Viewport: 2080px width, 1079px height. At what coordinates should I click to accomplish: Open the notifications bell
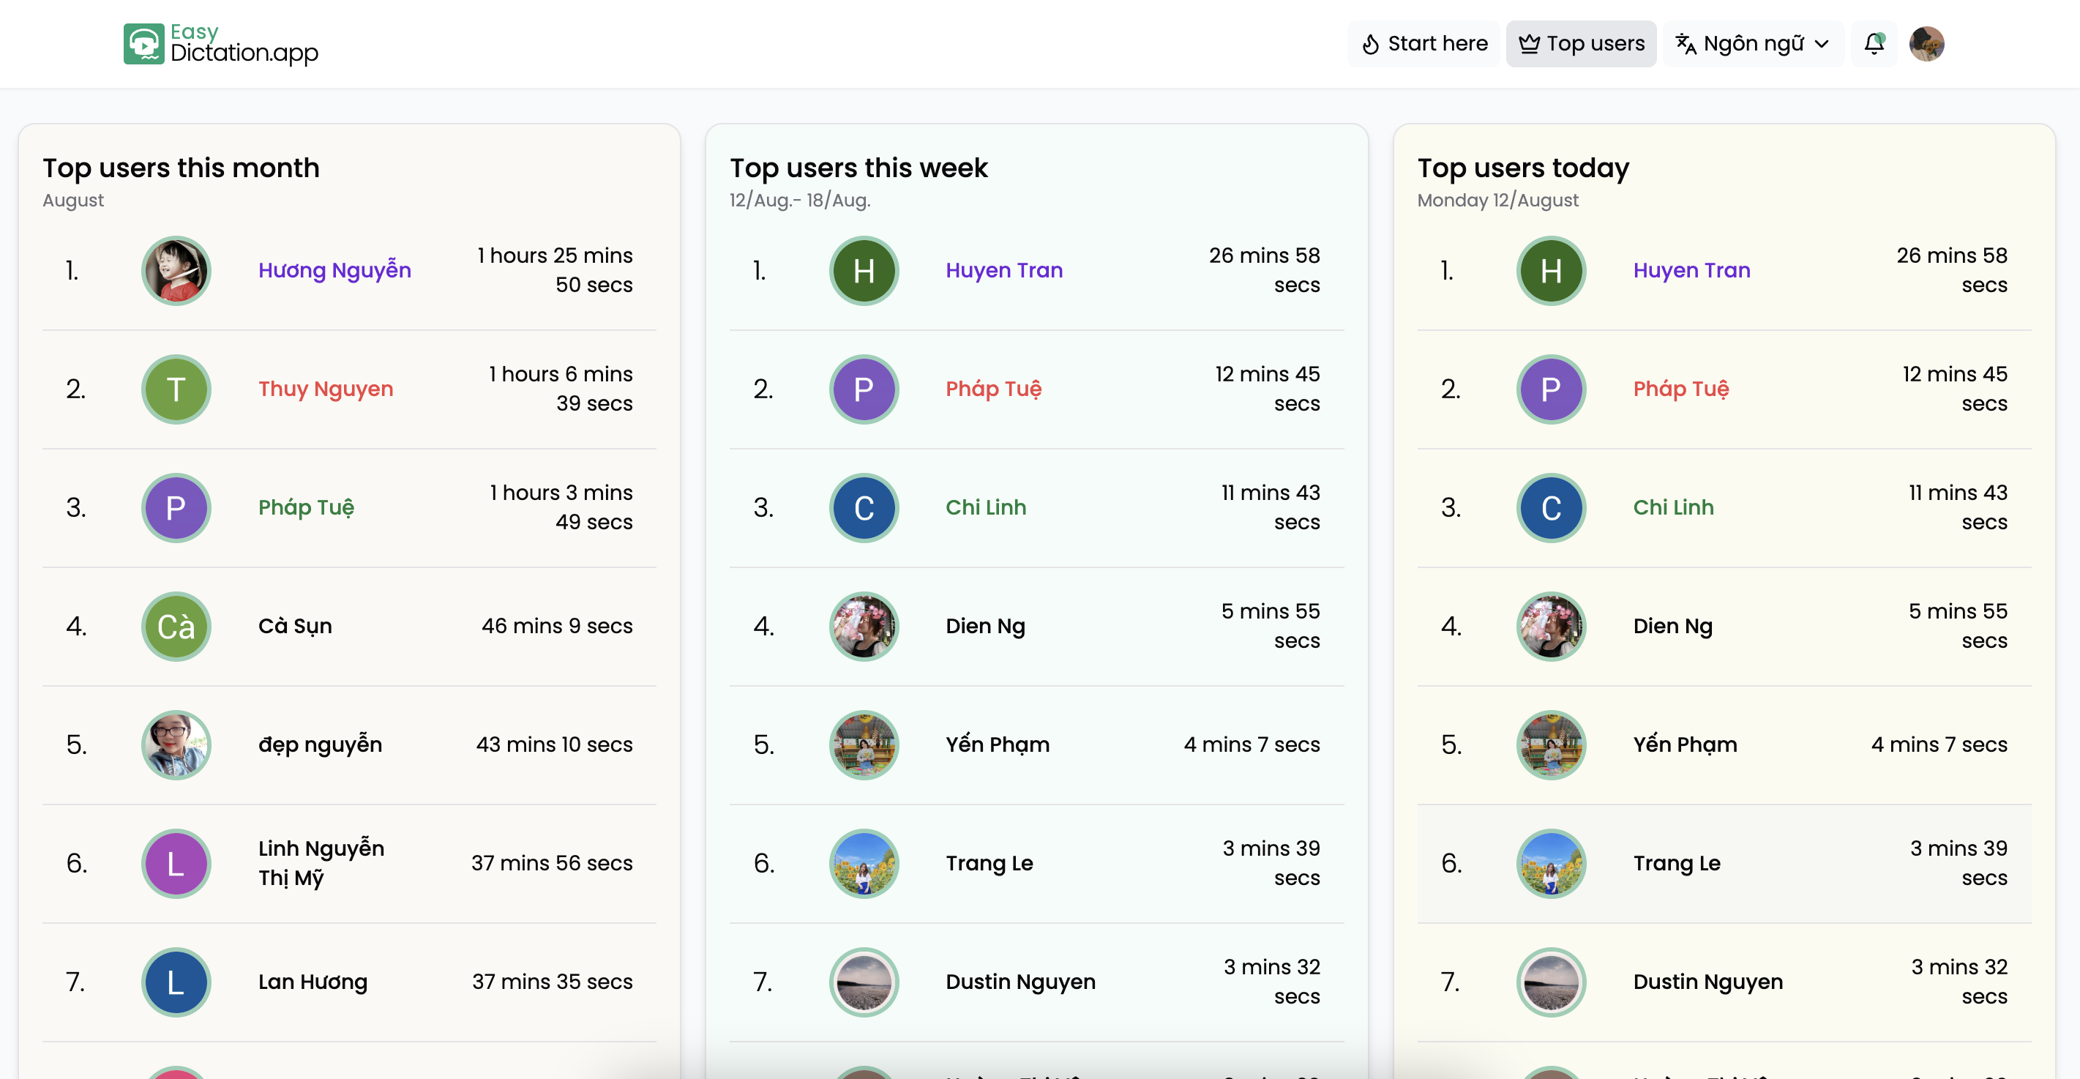coord(1874,44)
